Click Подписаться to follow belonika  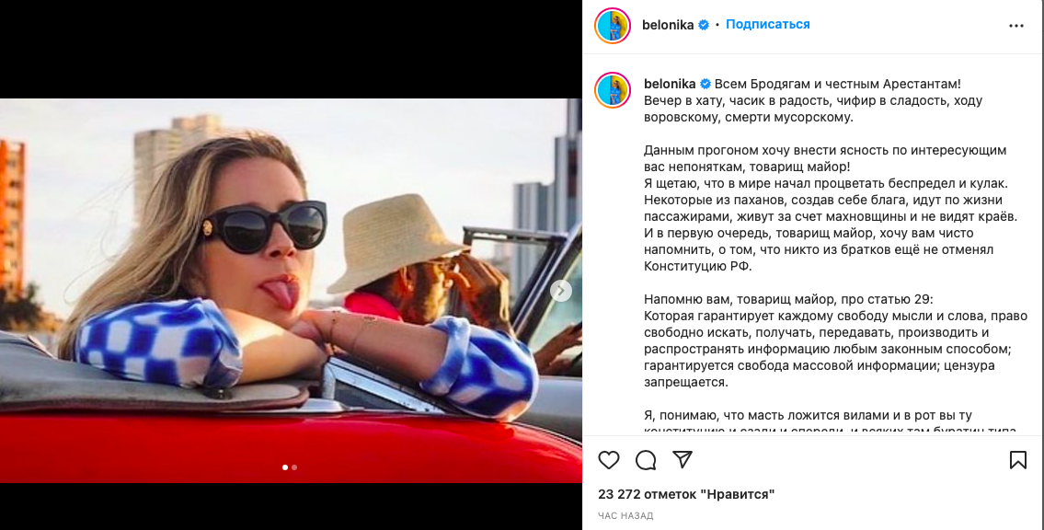click(768, 25)
